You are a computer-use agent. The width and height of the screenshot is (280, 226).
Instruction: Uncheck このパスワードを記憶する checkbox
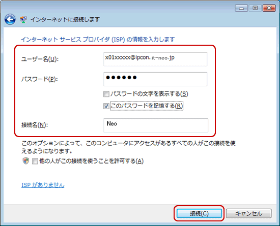tap(106, 106)
